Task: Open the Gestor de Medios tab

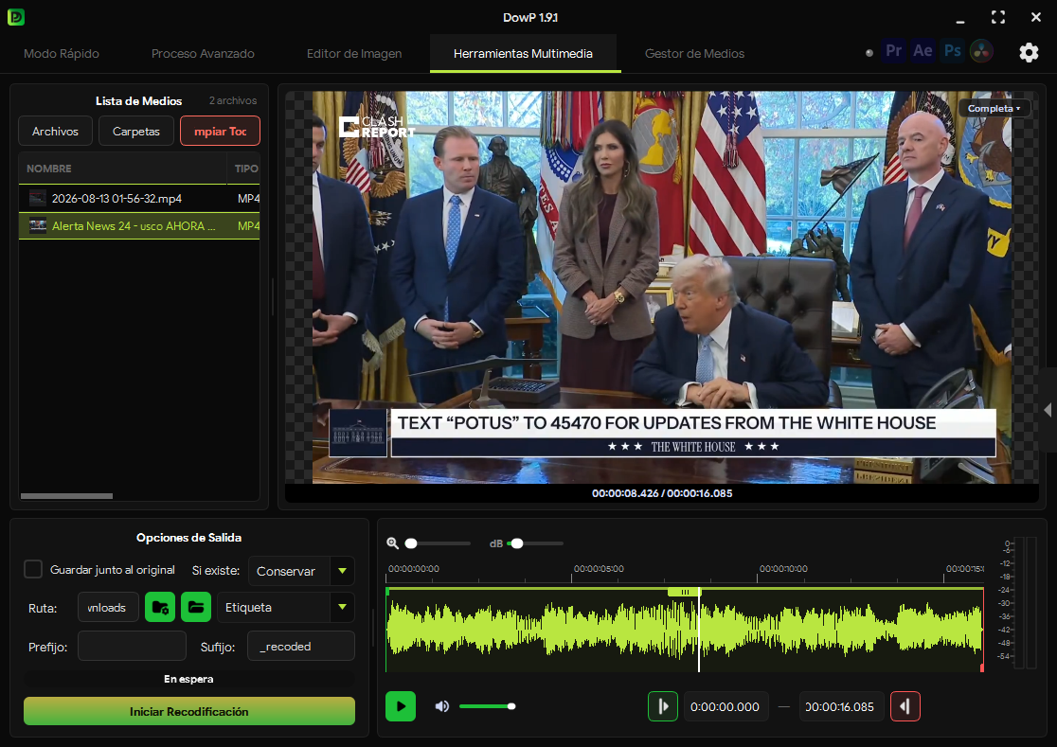Action: (694, 53)
